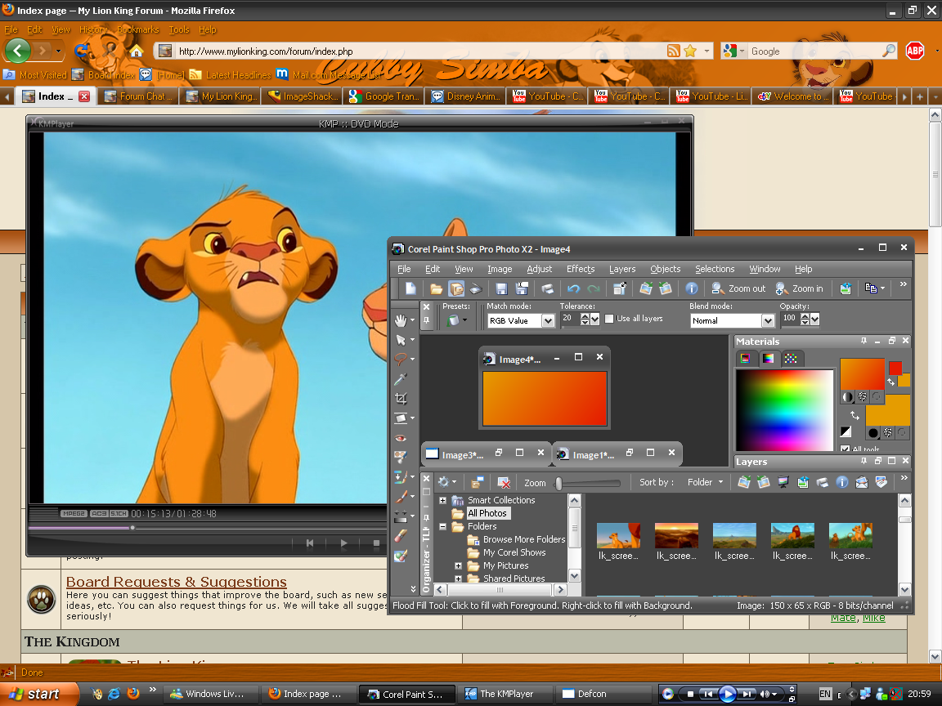Viewport: 942px width, 706px height.
Task: Open Board Requests & Suggestions forum link
Action: pos(176,582)
